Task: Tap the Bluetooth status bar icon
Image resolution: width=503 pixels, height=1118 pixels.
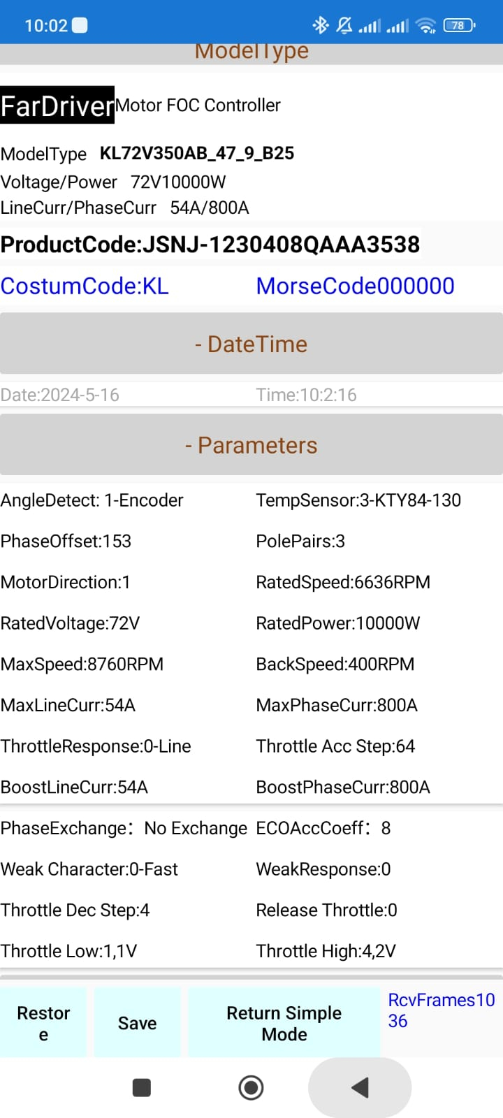Action: pyautogui.click(x=320, y=26)
